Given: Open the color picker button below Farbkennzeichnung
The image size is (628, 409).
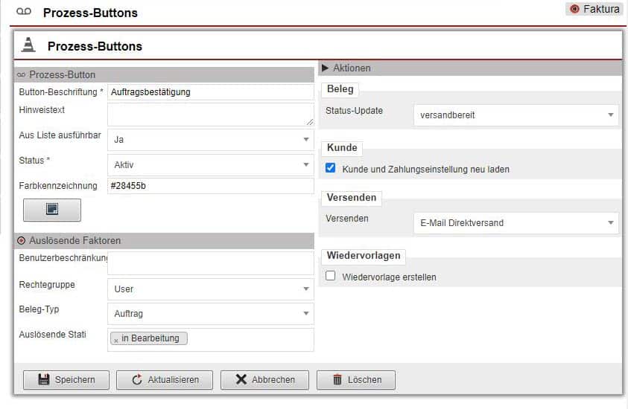Looking at the screenshot, I should pyautogui.click(x=52, y=210).
